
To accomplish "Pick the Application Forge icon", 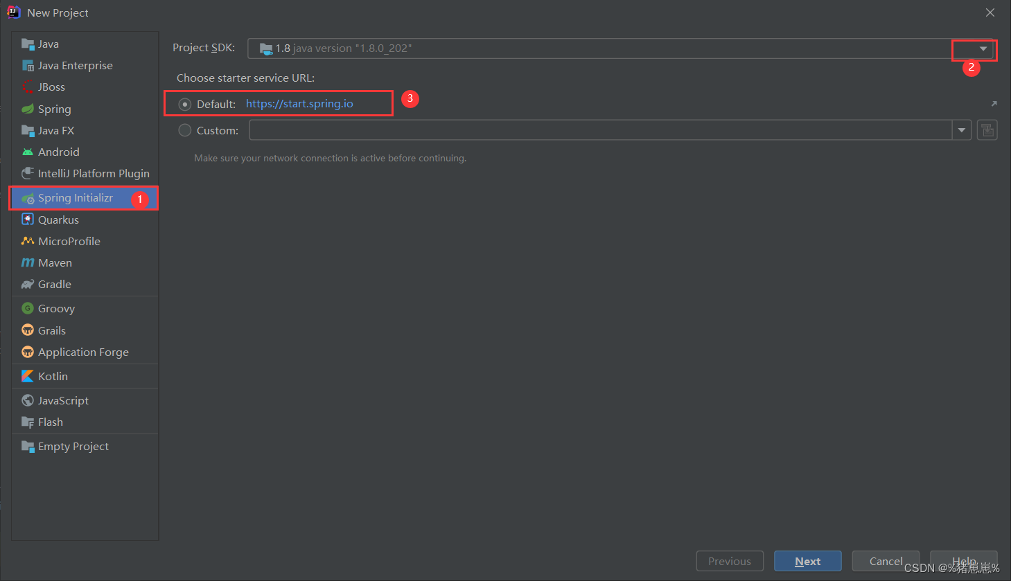I will tap(28, 352).
